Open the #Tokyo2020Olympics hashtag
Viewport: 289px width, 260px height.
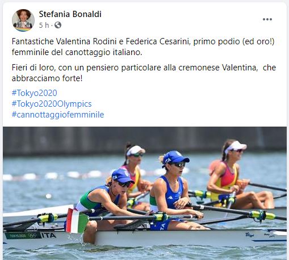[x=52, y=104]
